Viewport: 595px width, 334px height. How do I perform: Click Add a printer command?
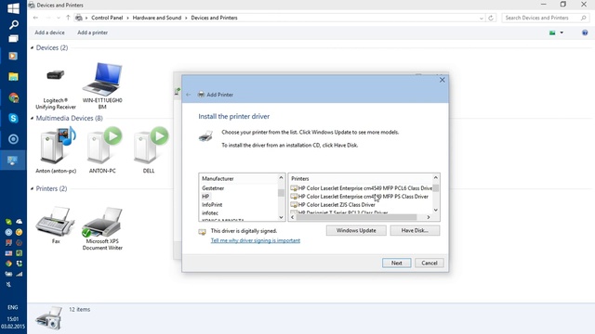93,32
